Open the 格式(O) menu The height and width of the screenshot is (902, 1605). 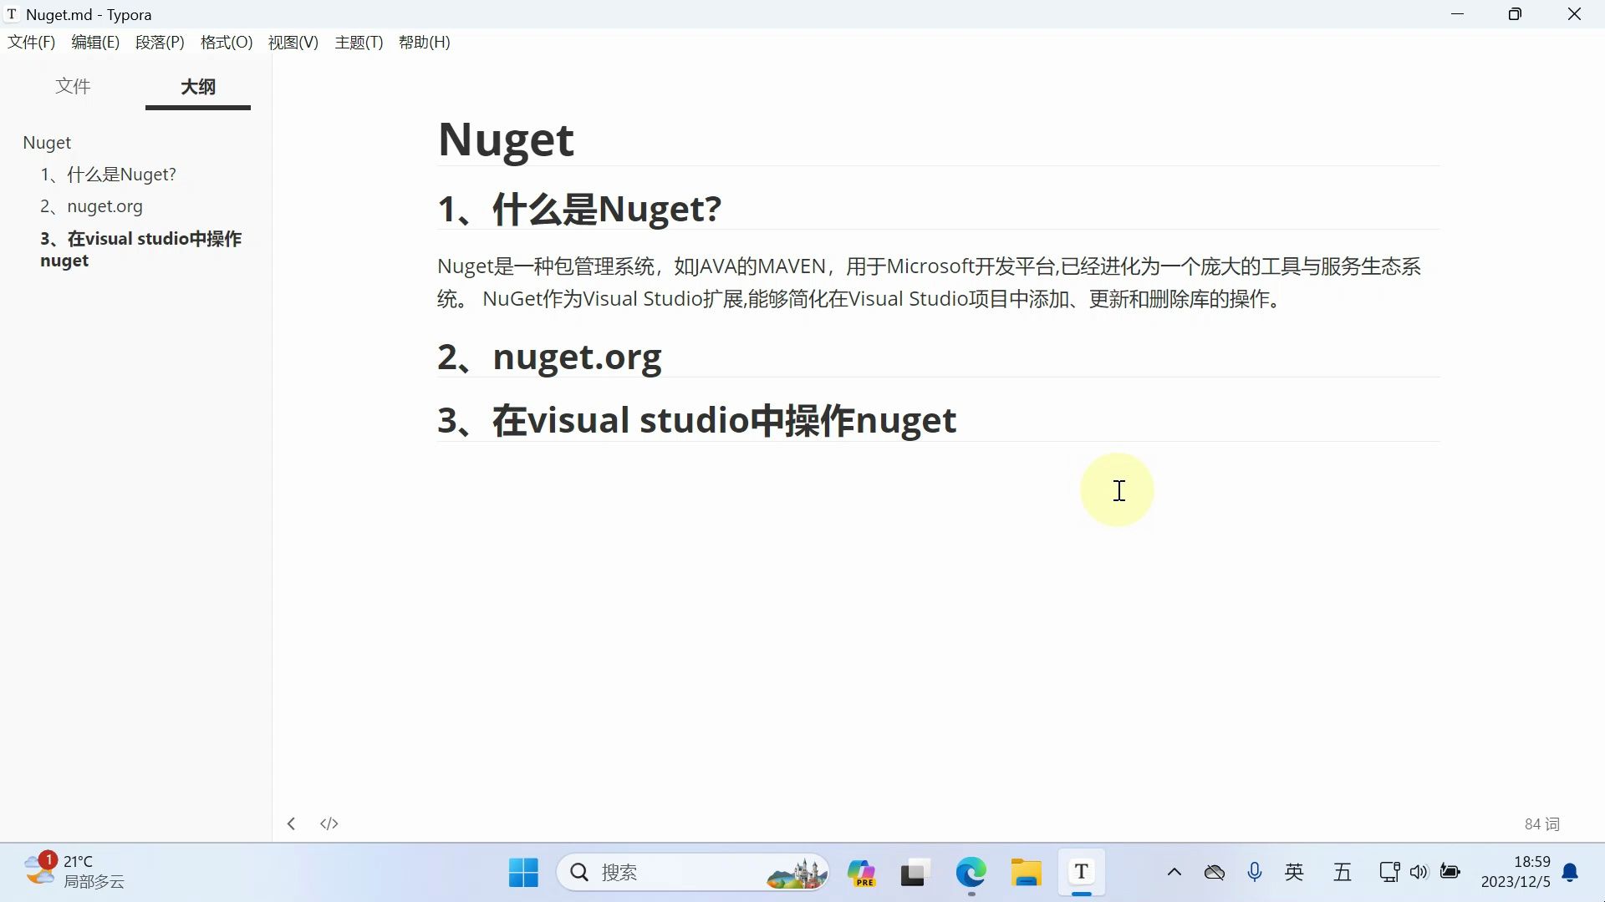click(x=227, y=43)
